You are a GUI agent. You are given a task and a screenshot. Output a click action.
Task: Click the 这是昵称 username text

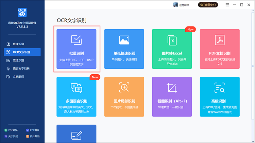click(184, 5)
